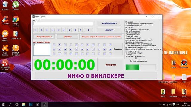The image size is (191, 107).
Task: Open the Windows Start menu
Action: pyautogui.click(x=3, y=104)
